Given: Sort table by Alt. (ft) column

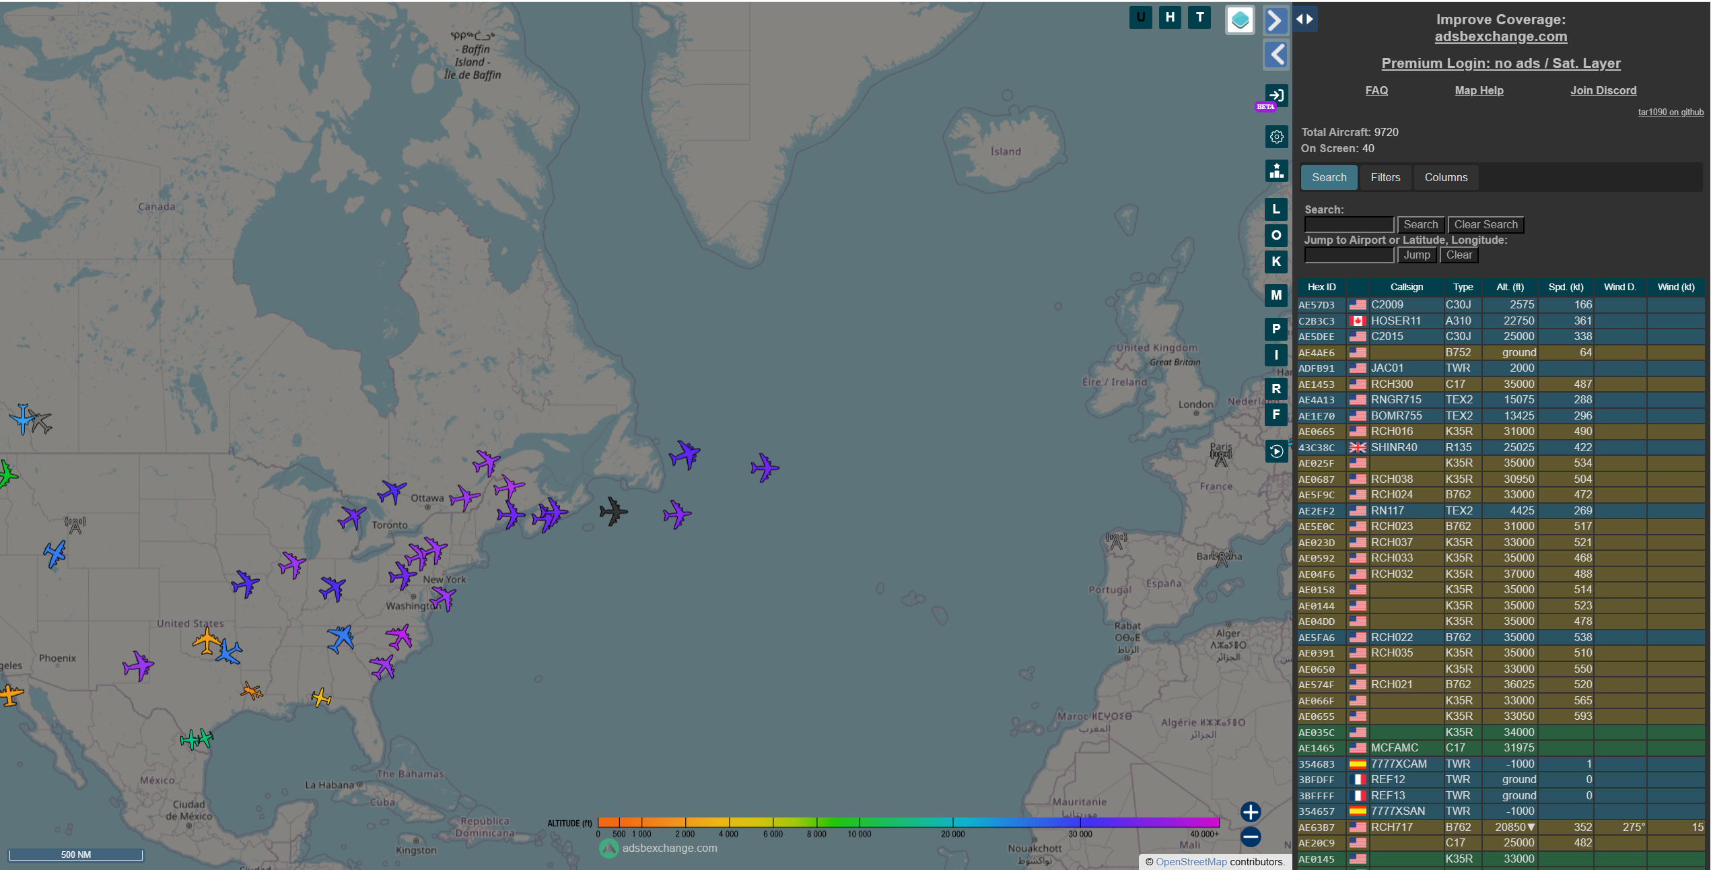Looking at the screenshot, I should tap(1510, 288).
